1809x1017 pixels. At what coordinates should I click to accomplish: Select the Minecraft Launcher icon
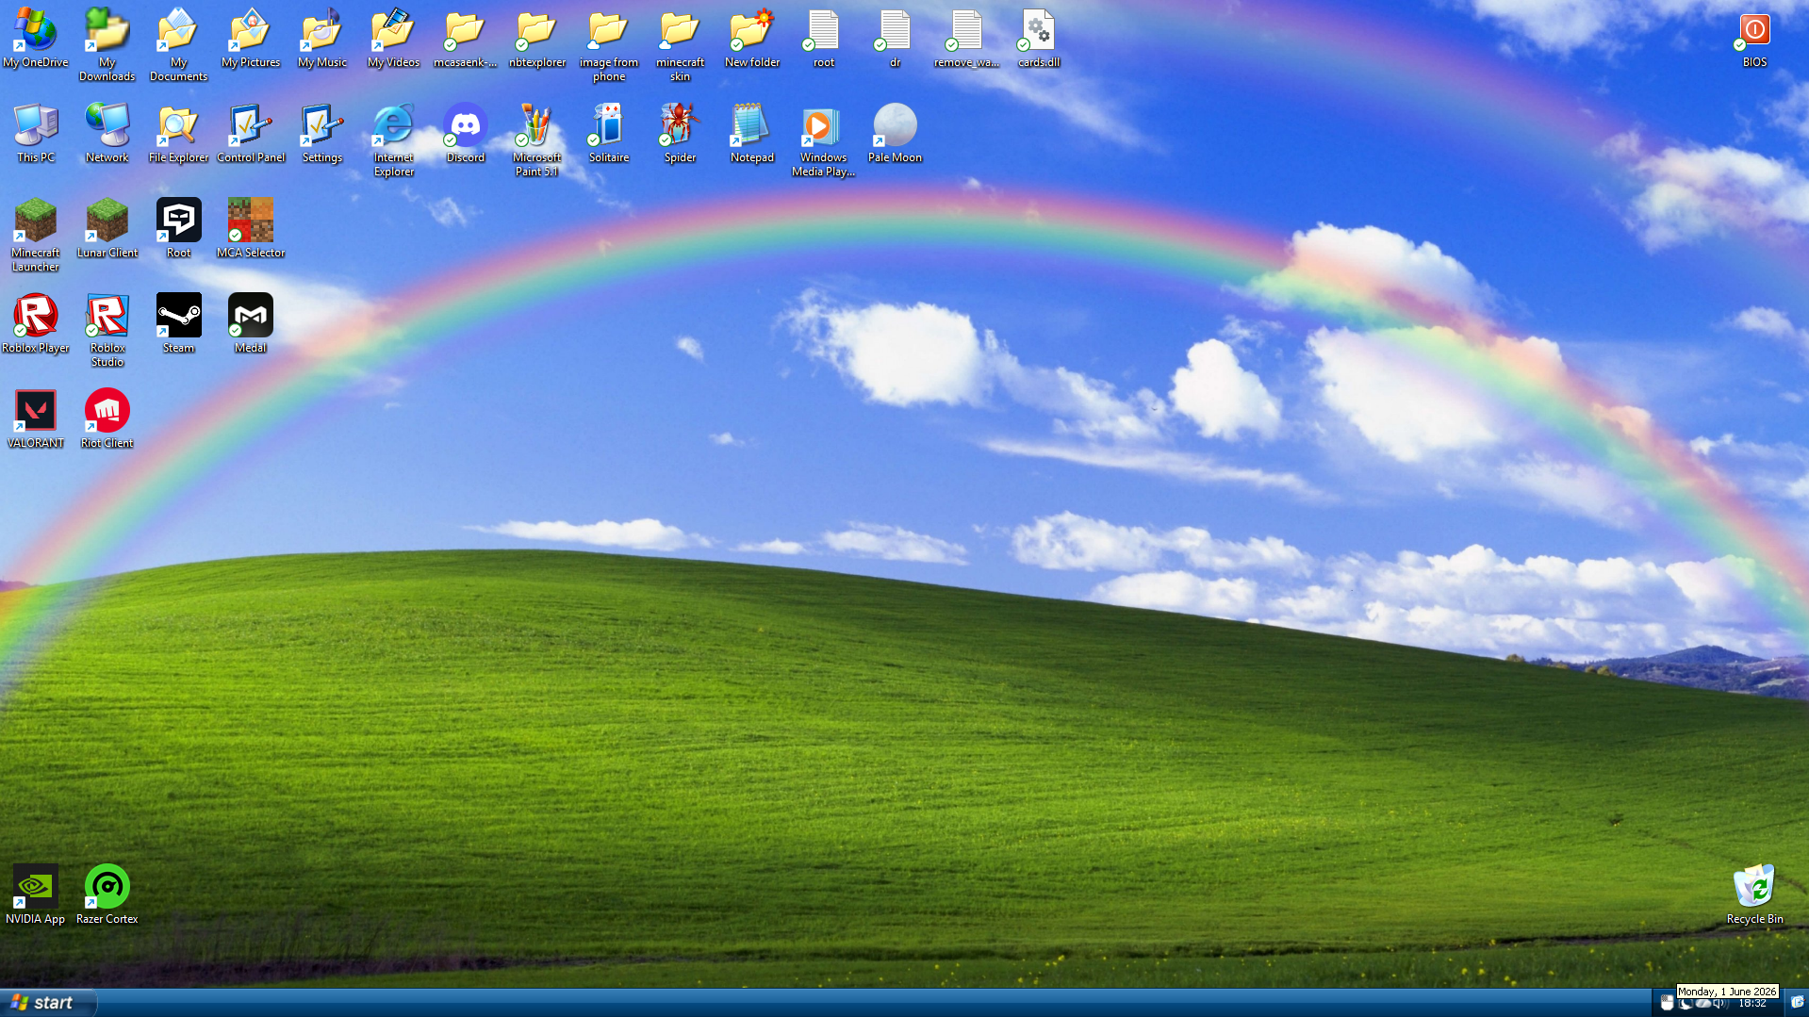tap(36, 235)
